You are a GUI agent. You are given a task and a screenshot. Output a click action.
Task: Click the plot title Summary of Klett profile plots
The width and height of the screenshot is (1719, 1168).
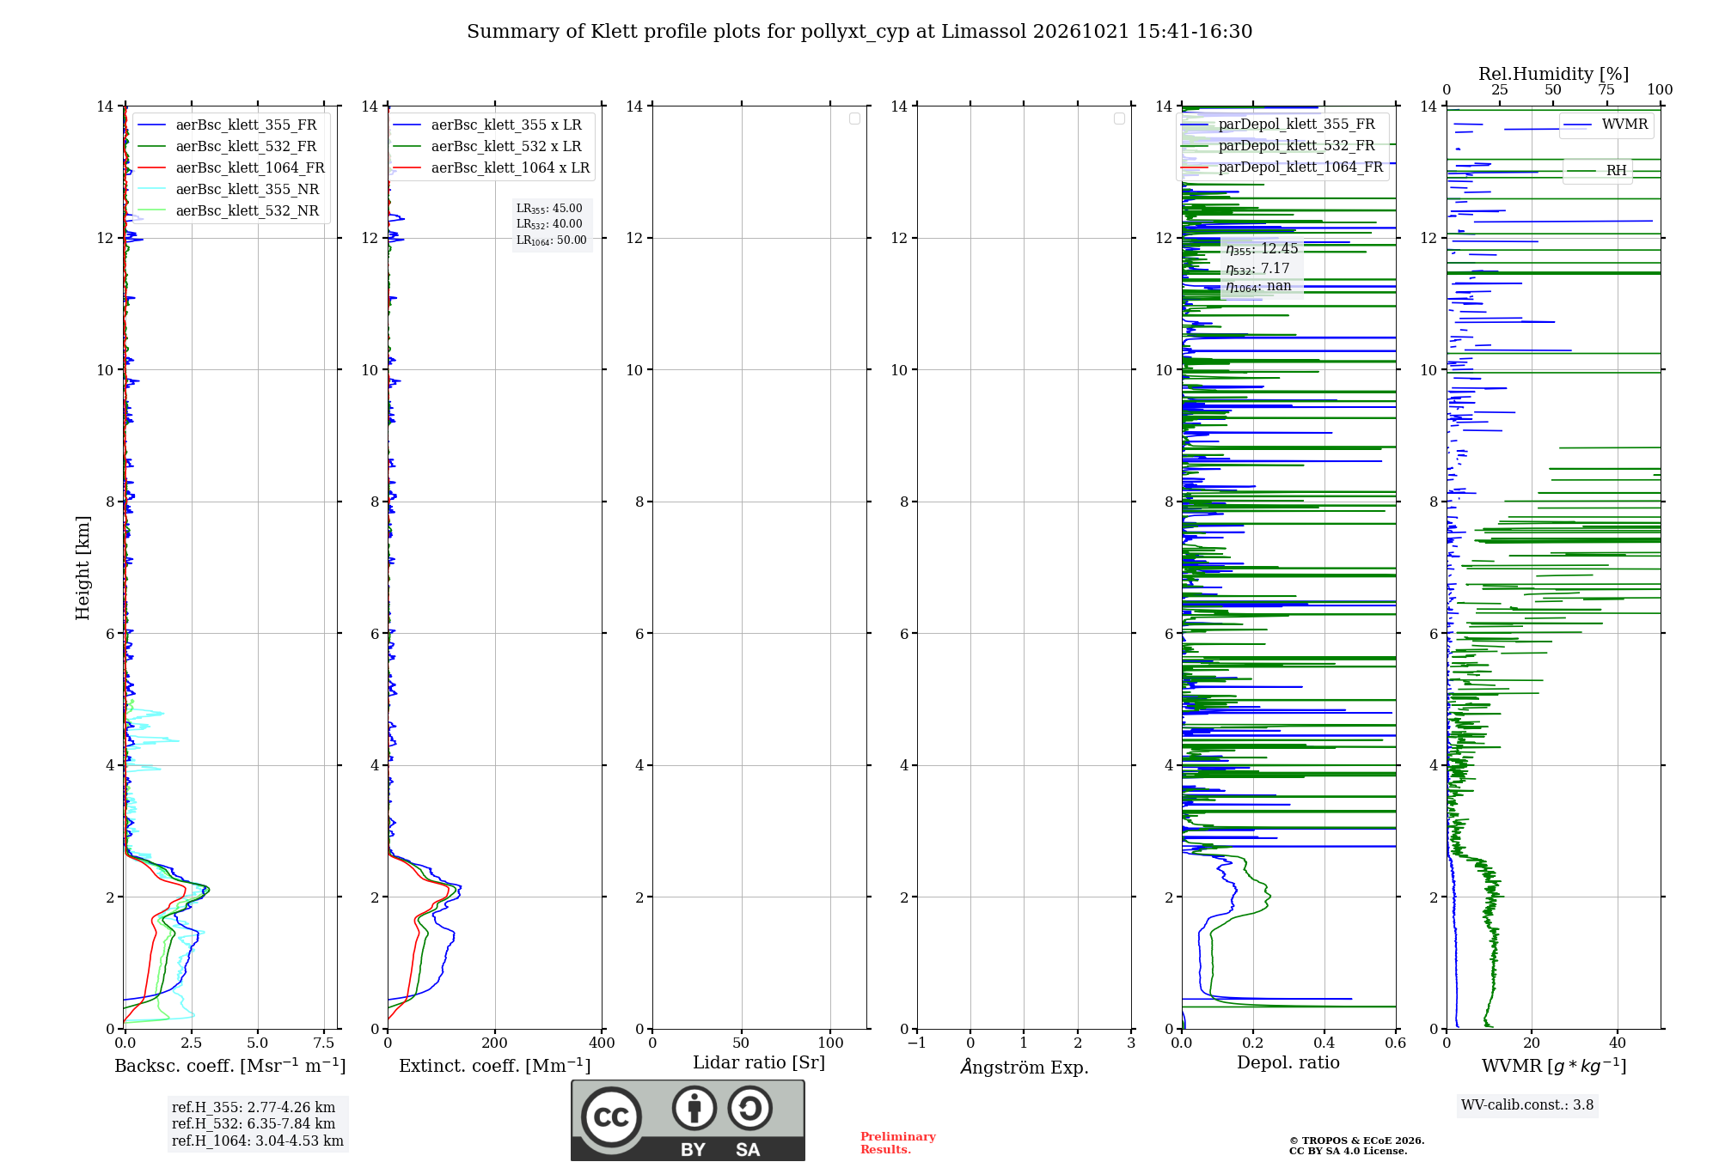click(859, 32)
